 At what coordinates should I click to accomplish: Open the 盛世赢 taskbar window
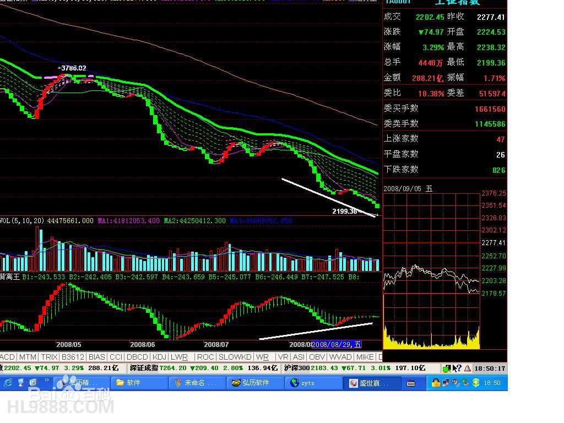pos(372,383)
